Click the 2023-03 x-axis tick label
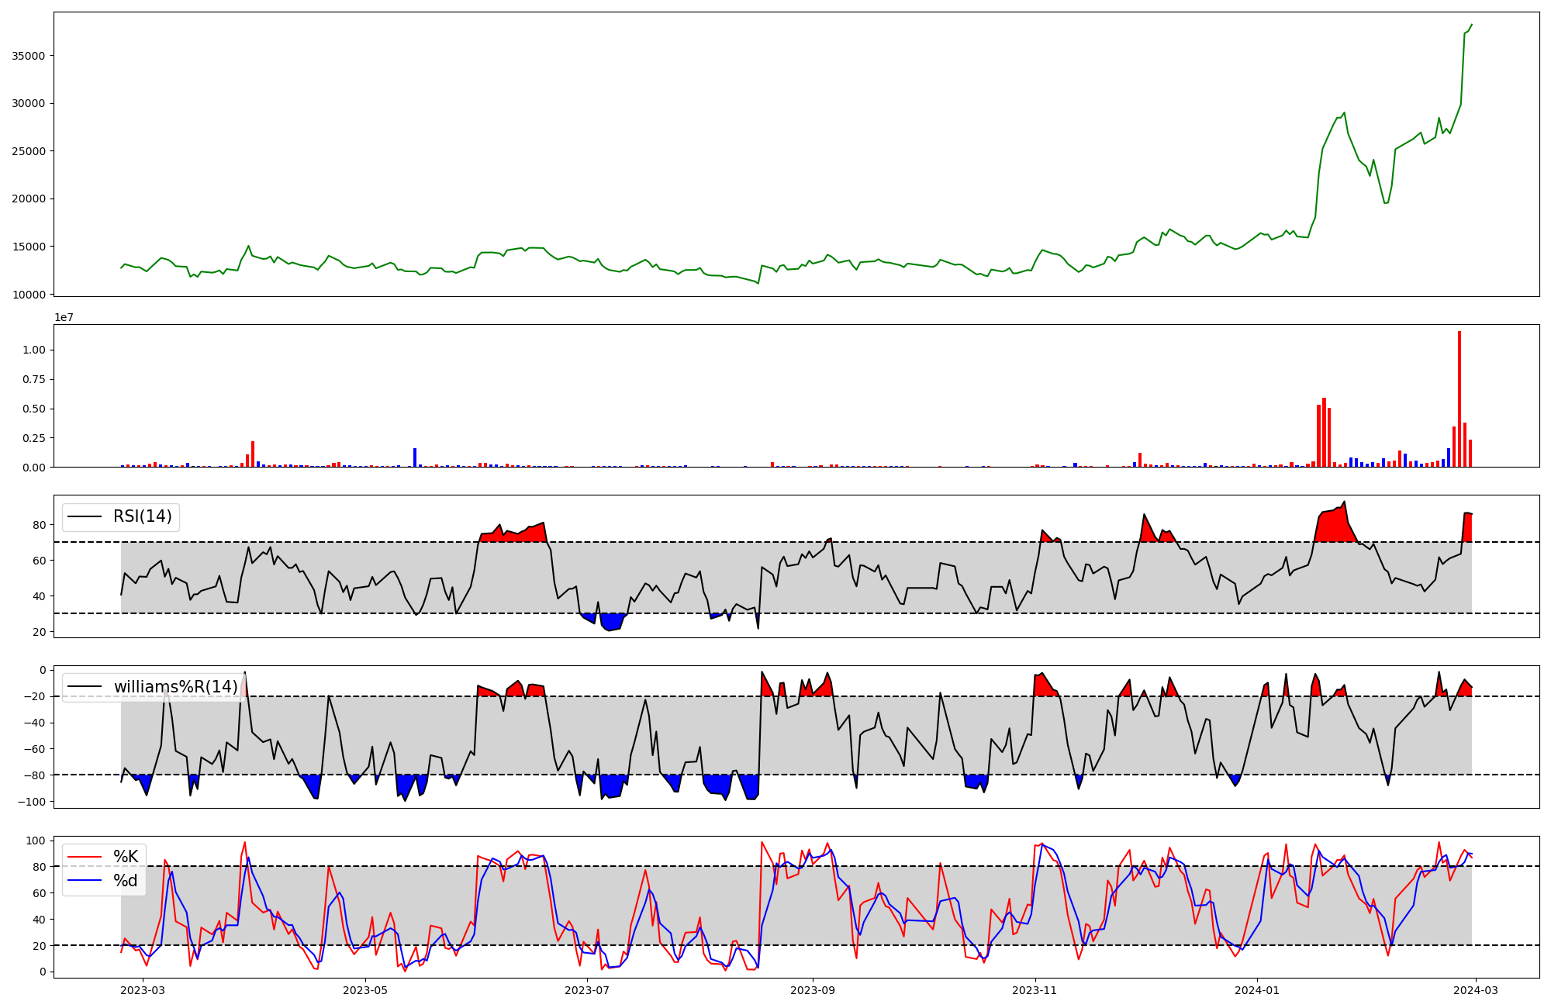 (143, 989)
